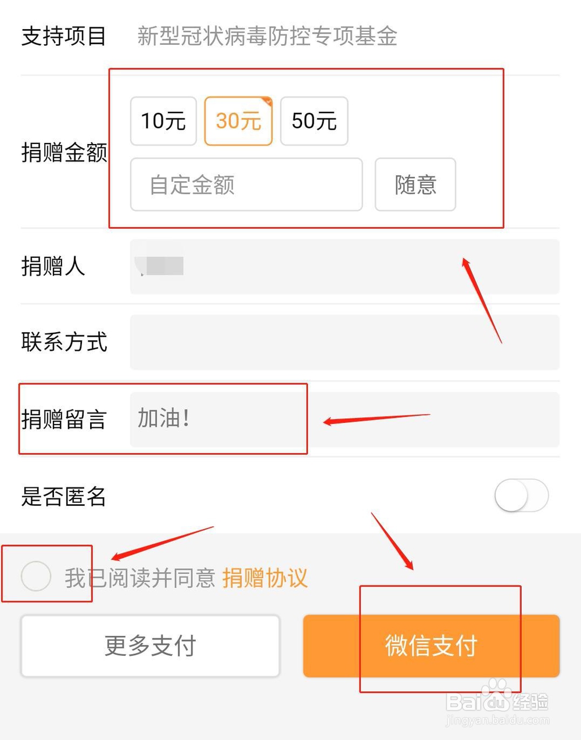
Task: Click the 是否匿名 label text
Action: pyautogui.click(x=64, y=497)
